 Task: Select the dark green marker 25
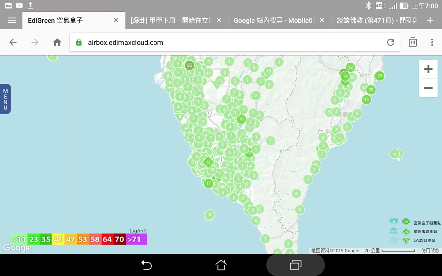(x=189, y=65)
